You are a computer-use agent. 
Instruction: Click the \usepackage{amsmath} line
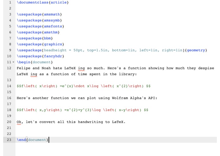[39, 15]
